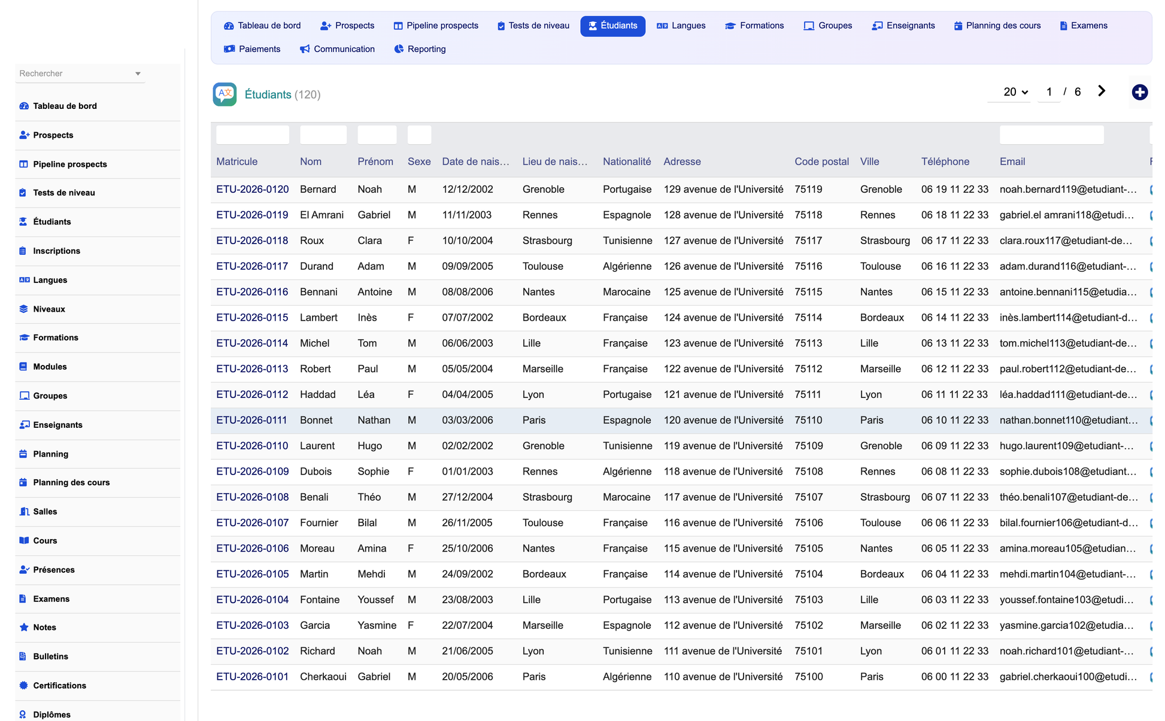Click the Pipeline prospects sidebar icon

(x=24, y=164)
